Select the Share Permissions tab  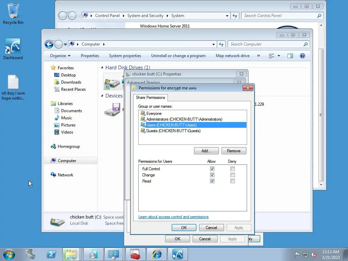pyautogui.click(x=150, y=98)
